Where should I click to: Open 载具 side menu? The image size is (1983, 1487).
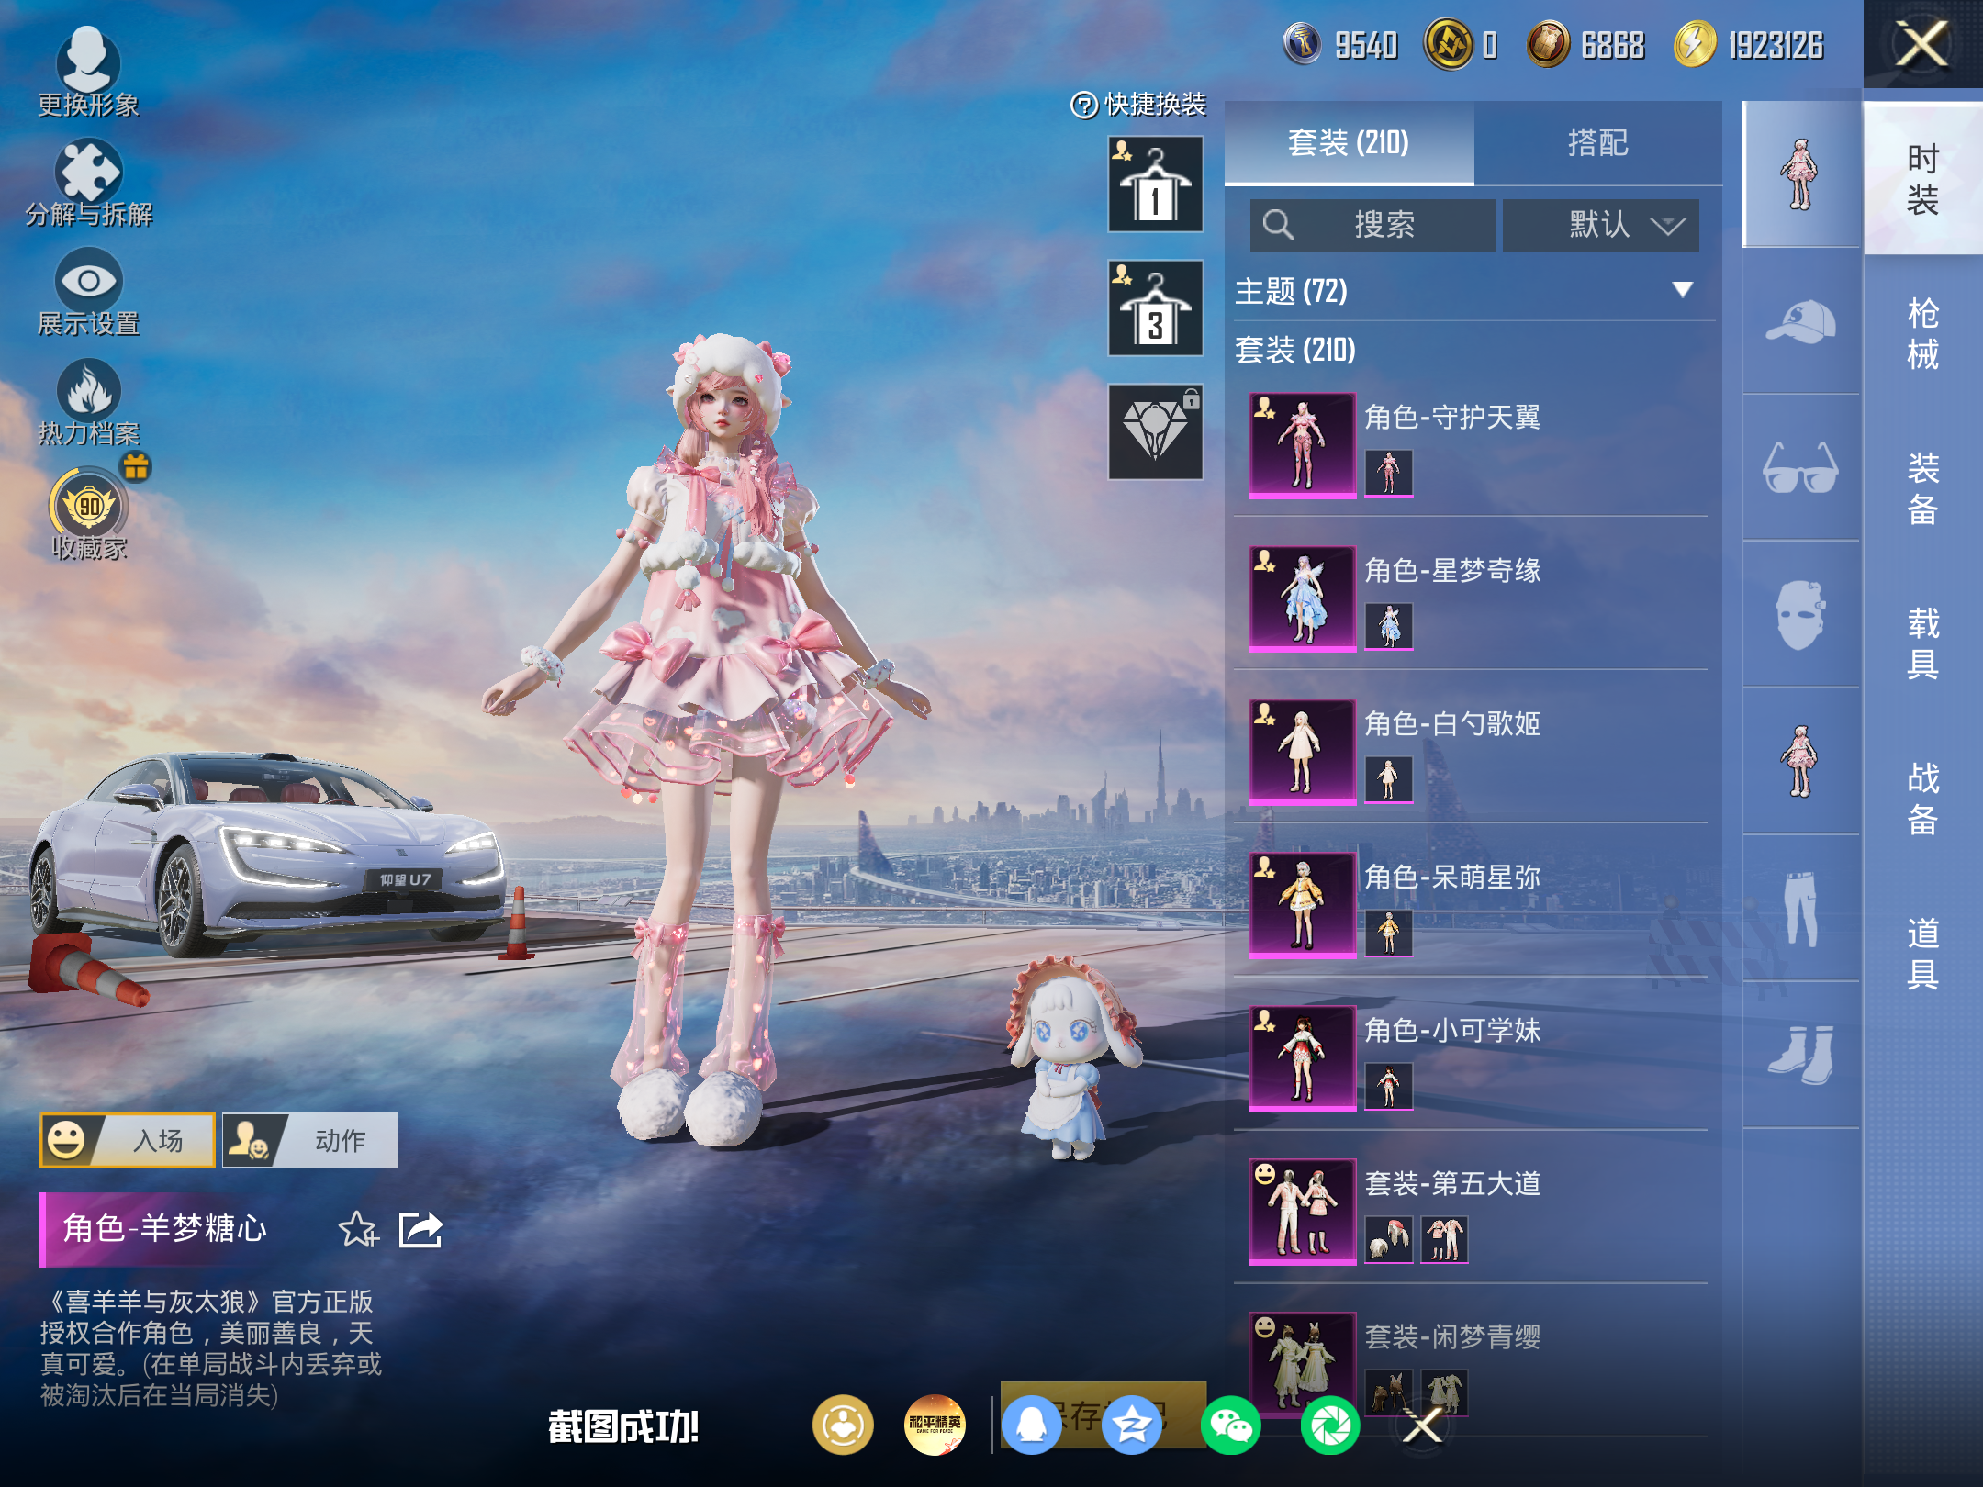point(1922,643)
